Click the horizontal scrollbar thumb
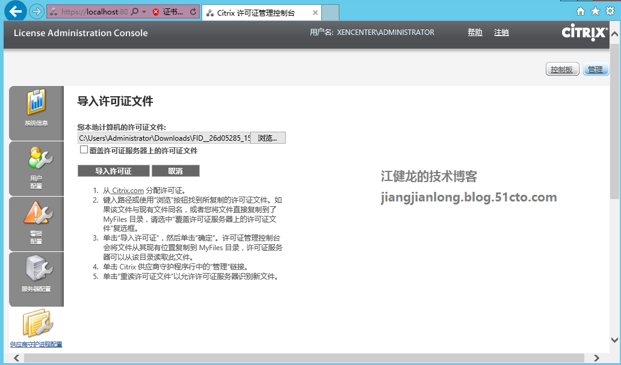 (304, 358)
